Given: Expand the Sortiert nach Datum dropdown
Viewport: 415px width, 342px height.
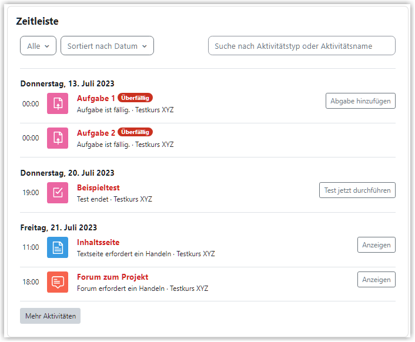Looking at the screenshot, I should 107,46.
